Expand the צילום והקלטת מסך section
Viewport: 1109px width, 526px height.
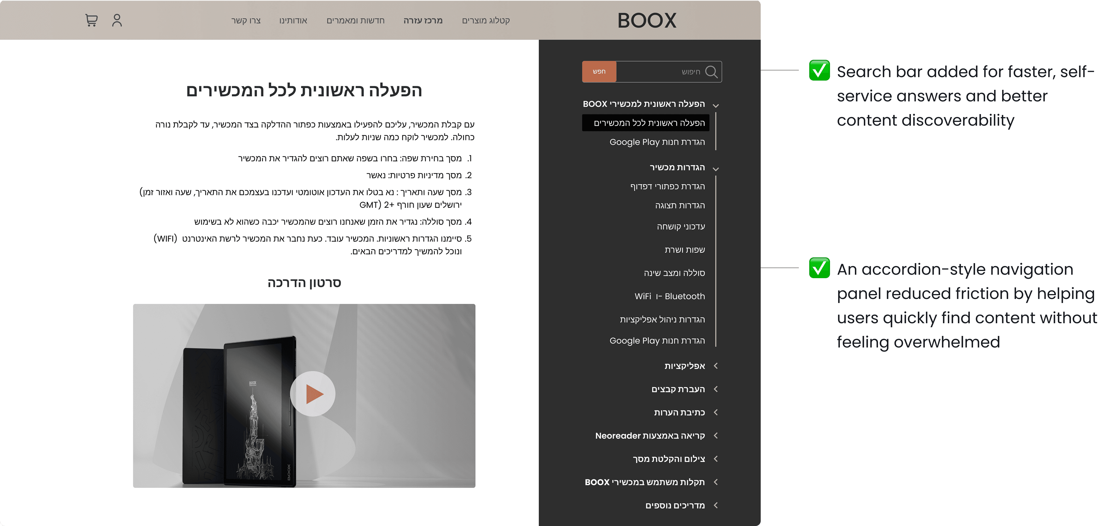pos(675,459)
